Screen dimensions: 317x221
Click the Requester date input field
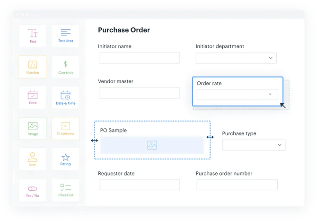pyautogui.click(x=139, y=185)
